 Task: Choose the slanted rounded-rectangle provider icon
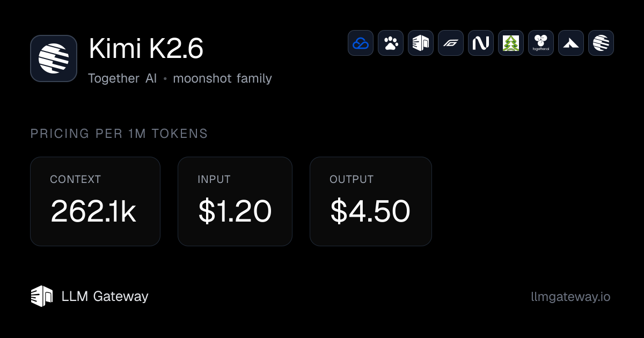pos(451,43)
